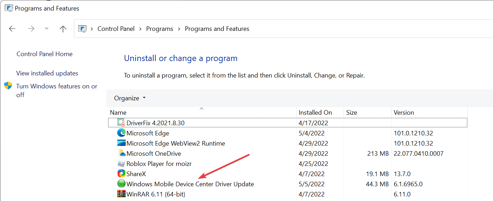Click the Microsoft Edge icon
Image resolution: width=493 pixels, height=201 pixels.
(121, 133)
